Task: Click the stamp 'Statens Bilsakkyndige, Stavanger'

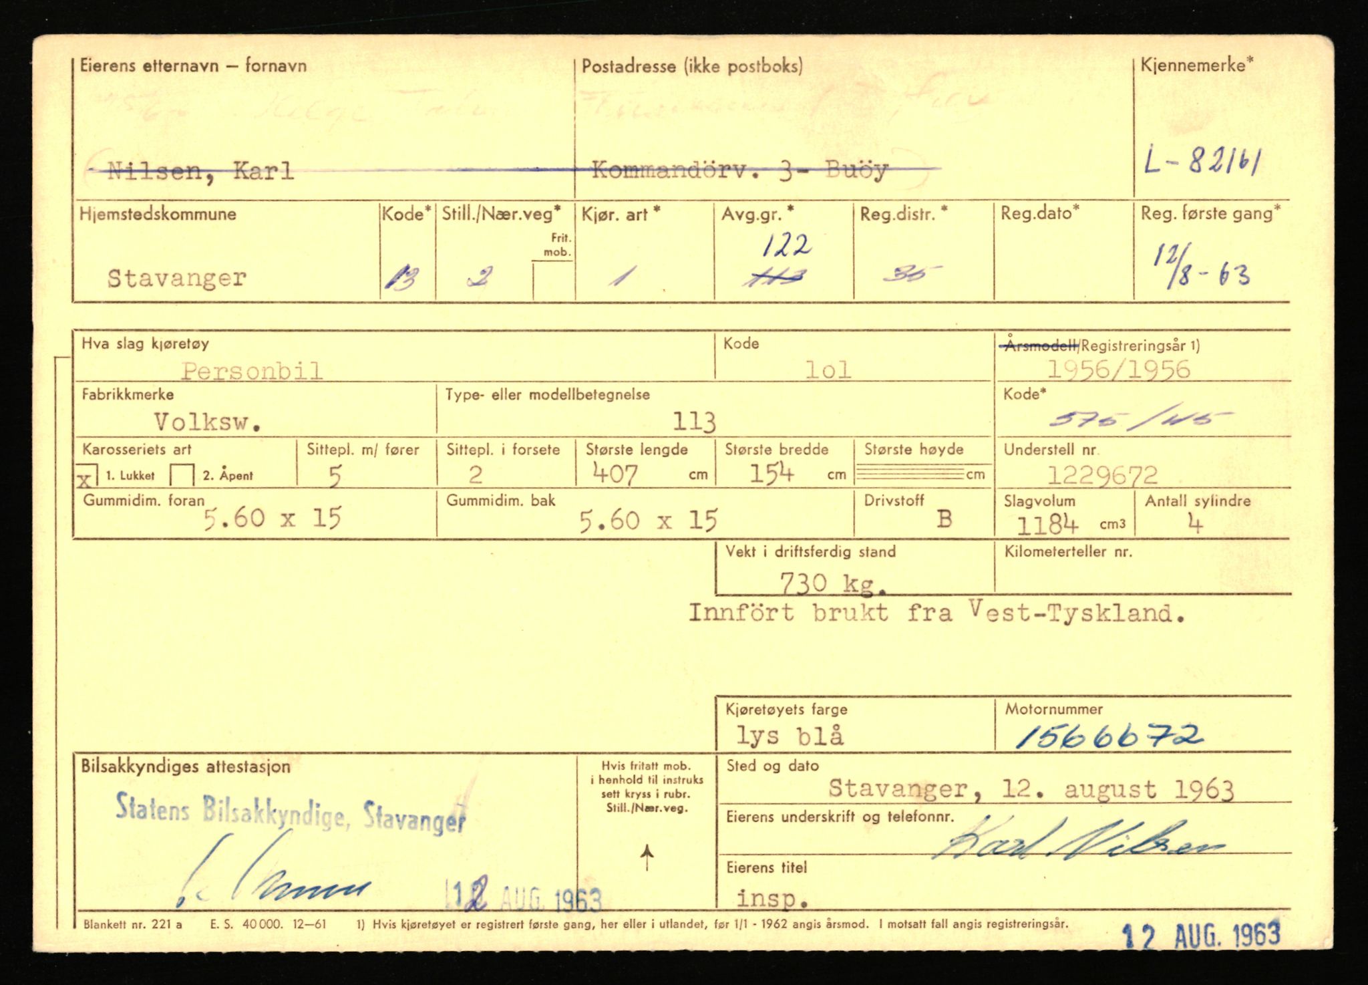Action: tap(291, 813)
